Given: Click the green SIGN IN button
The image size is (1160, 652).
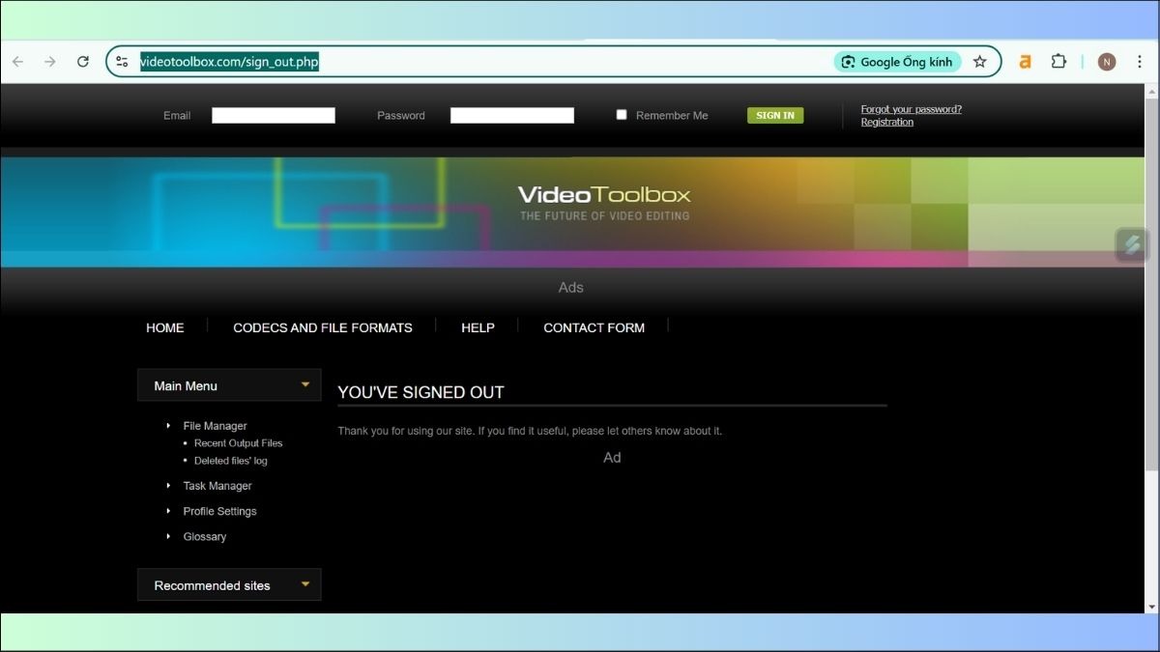Looking at the screenshot, I should [x=775, y=116].
